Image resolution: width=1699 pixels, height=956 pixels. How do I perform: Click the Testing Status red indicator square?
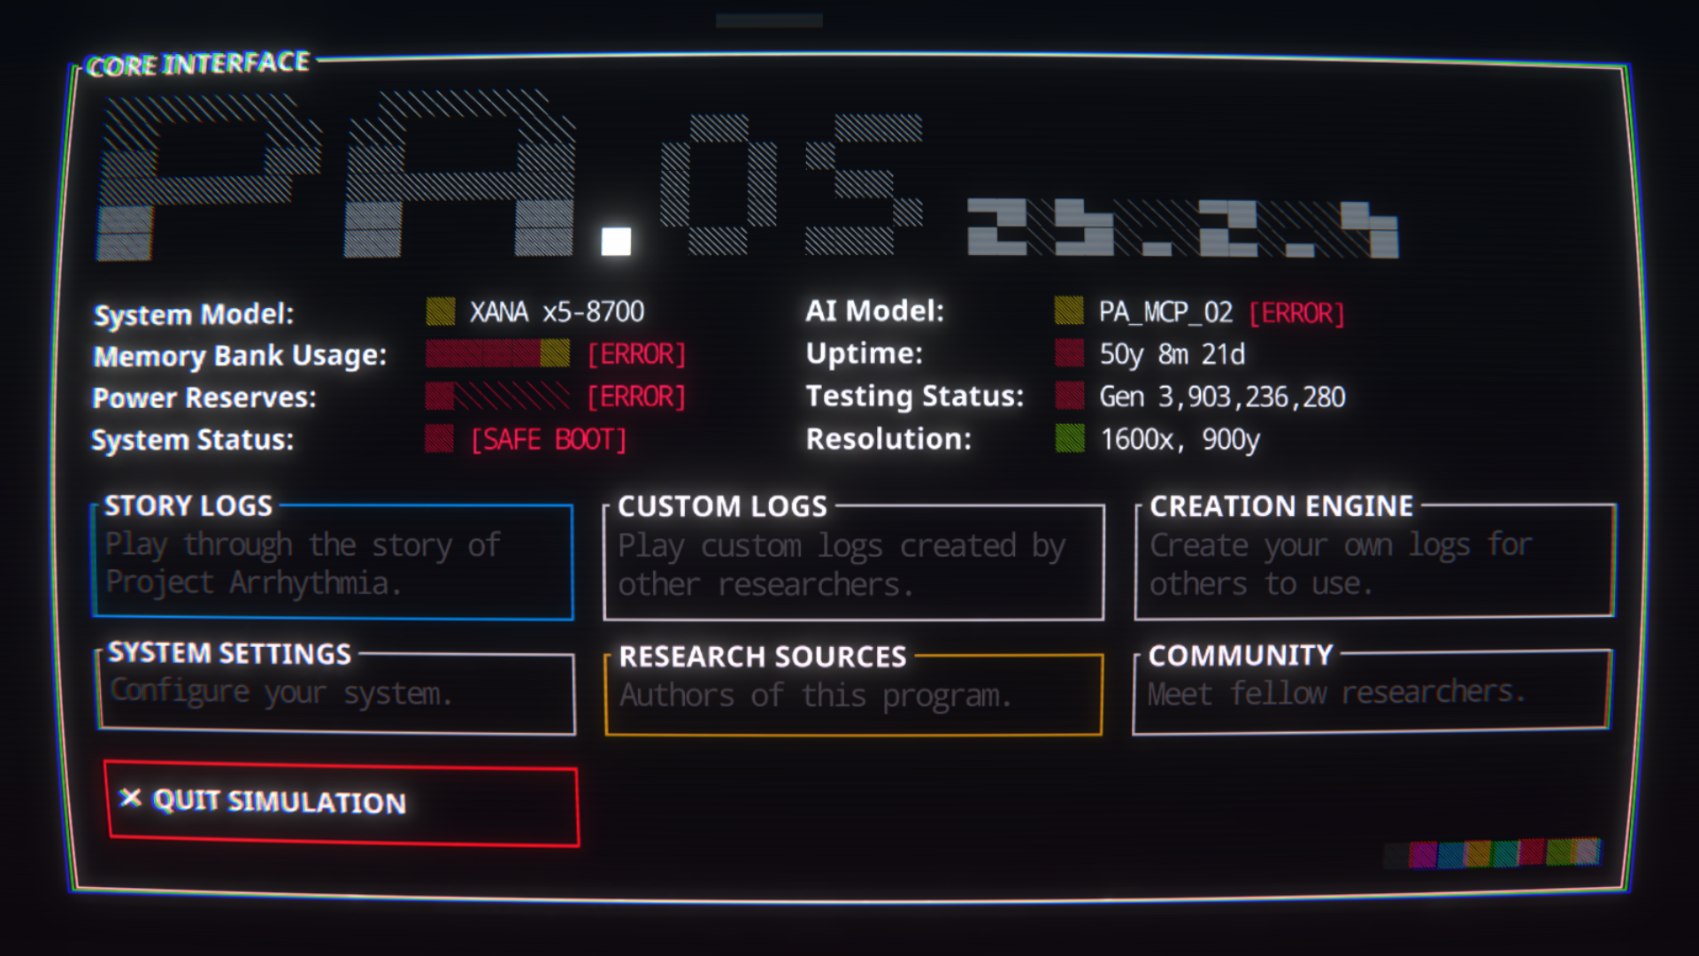[x=1069, y=396]
